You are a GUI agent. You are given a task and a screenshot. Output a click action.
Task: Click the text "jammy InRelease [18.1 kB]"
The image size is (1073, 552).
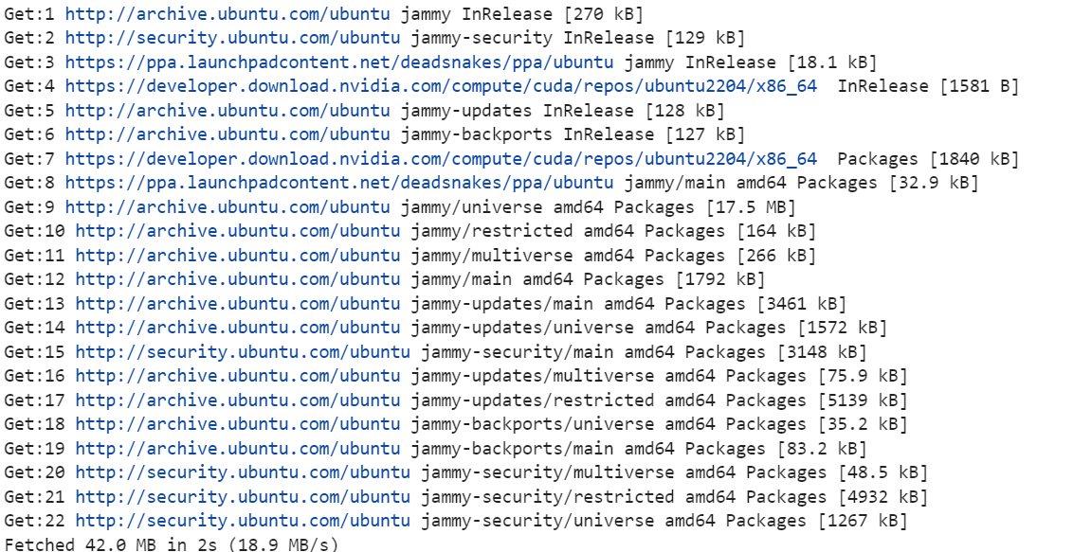pyautogui.click(x=751, y=62)
